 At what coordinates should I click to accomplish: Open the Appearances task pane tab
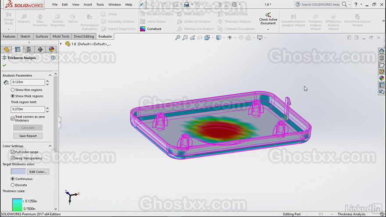click(x=382, y=78)
